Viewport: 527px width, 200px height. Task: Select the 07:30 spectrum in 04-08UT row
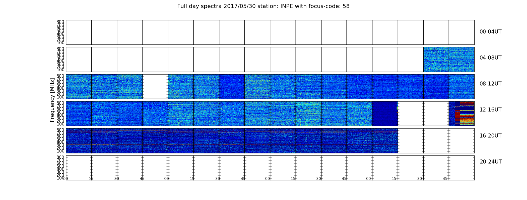click(x=436, y=59)
